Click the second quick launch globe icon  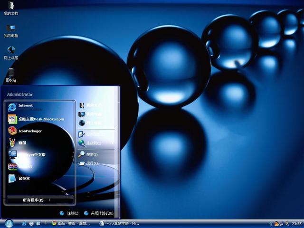click(x=31, y=224)
